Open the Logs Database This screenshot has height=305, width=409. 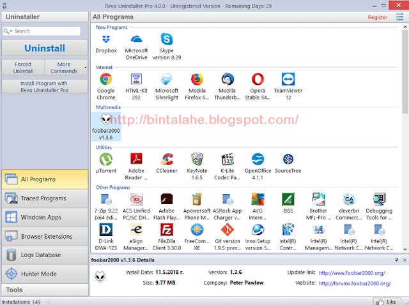45,255
